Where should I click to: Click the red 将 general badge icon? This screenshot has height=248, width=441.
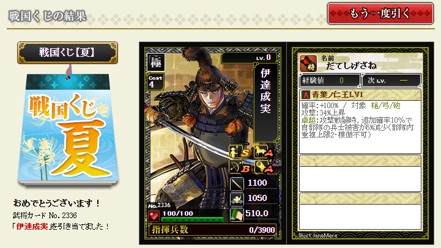click(x=308, y=64)
